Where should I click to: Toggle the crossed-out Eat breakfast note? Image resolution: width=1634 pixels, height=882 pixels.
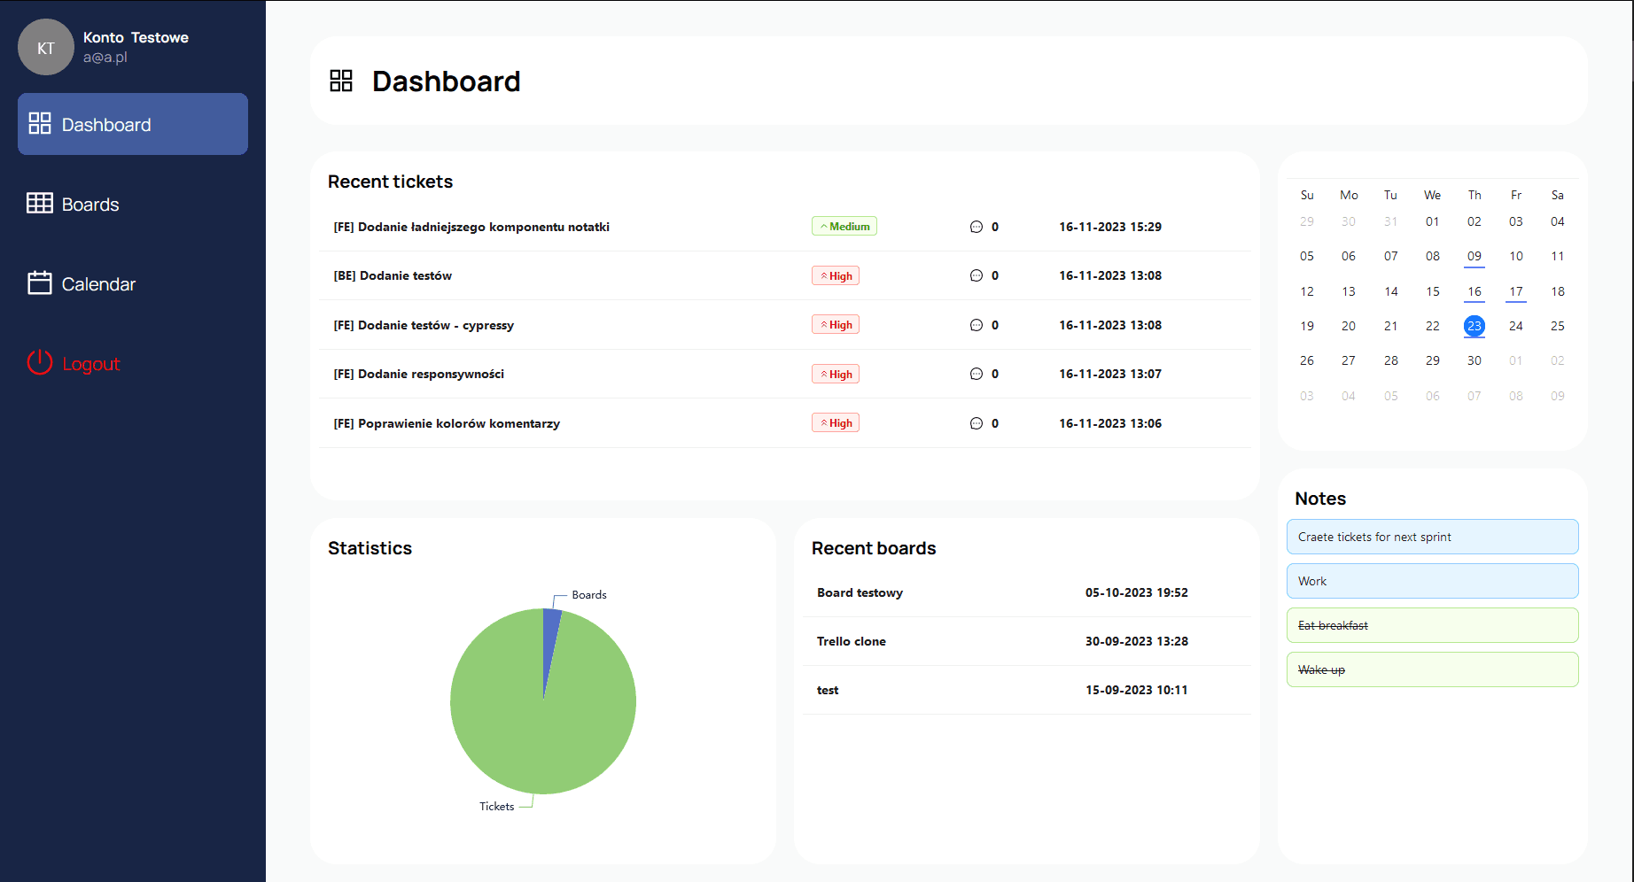pos(1432,625)
